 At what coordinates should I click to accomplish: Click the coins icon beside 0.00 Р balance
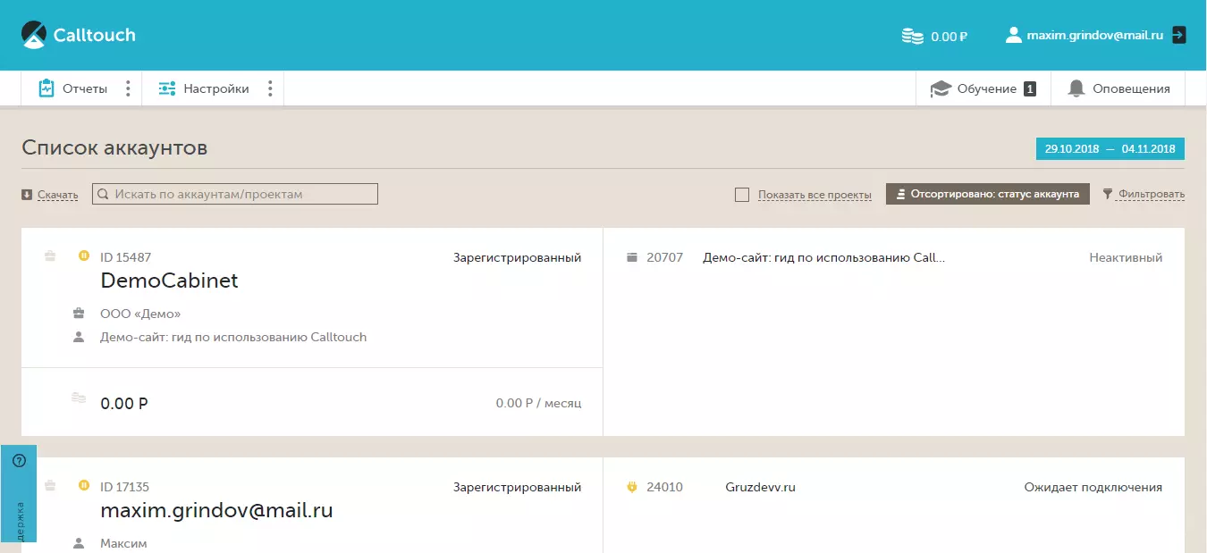point(79,398)
